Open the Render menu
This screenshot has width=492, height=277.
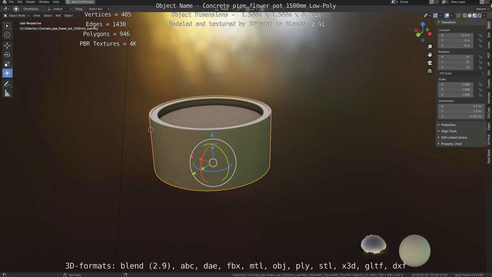point(30,2)
